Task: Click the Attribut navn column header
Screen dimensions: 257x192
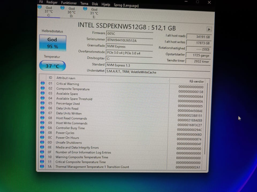Action: point(66,78)
